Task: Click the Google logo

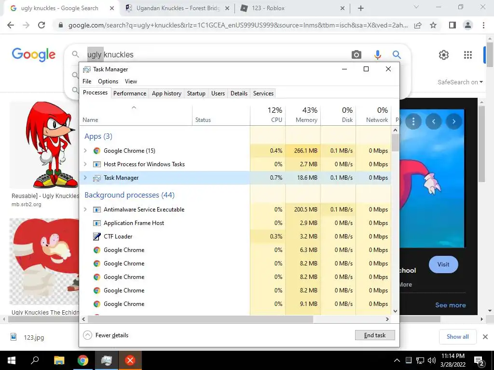Action: click(x=34, y=55)
